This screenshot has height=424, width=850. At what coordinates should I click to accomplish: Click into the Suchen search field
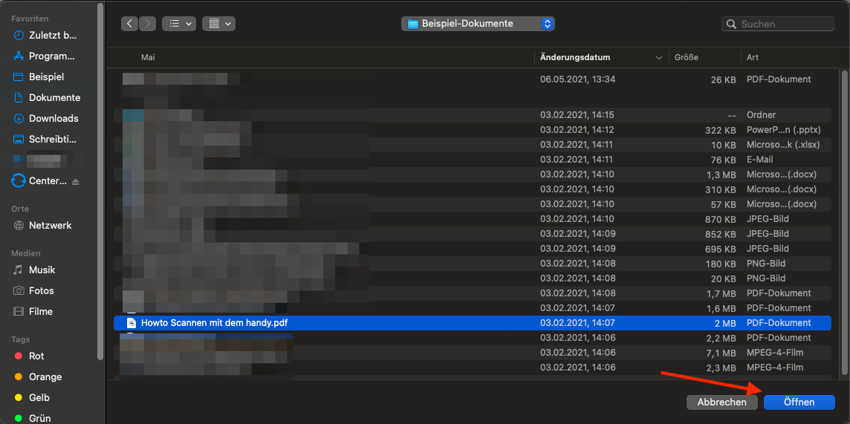777,24
